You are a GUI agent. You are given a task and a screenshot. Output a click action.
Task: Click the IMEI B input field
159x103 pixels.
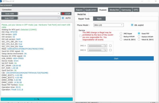[96, 50]
